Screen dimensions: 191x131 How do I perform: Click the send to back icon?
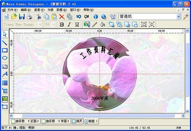(119, 24)
